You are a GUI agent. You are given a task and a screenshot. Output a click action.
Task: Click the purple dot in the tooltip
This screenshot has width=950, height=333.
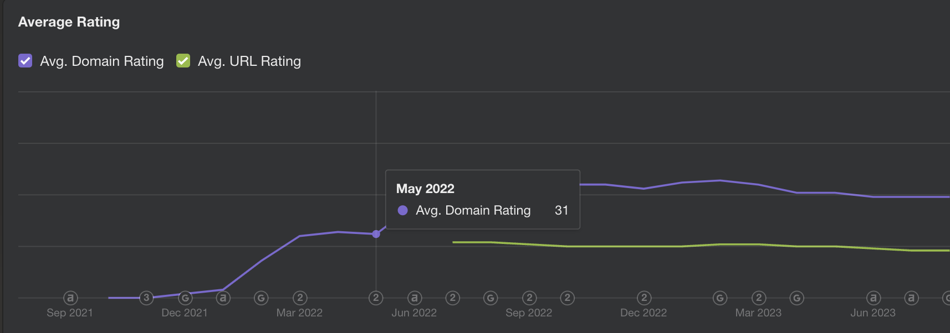tap(403, 210)
